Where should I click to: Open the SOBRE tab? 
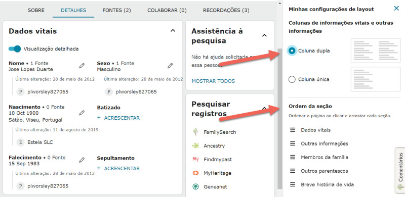(x=36, y=11)
